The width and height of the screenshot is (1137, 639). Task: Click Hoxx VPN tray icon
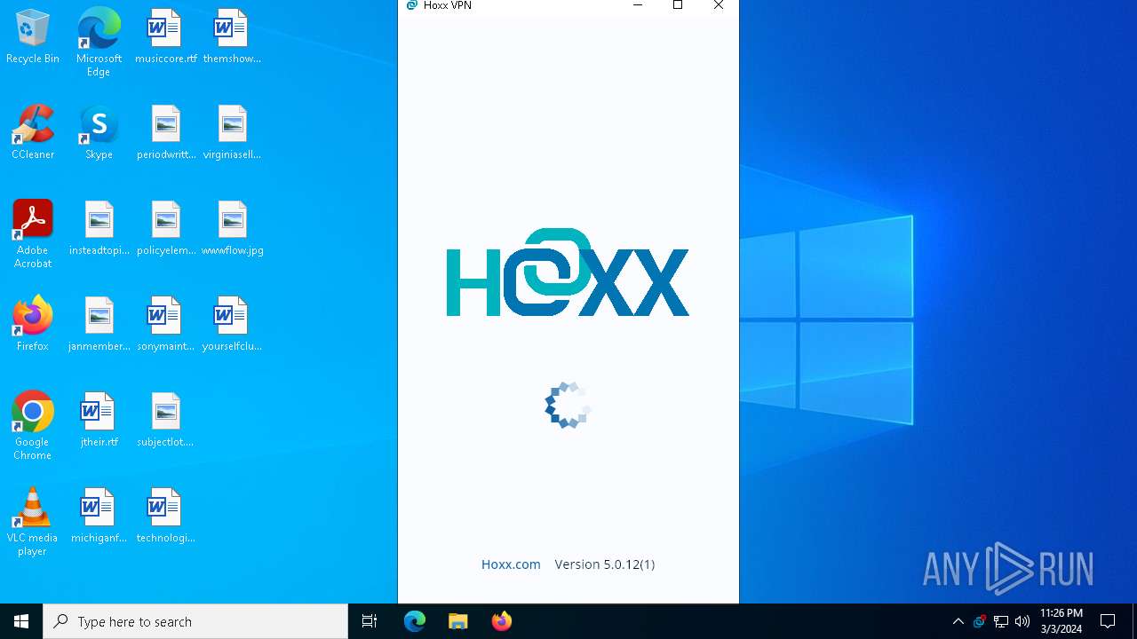pyautogui.click(x=979, y=621)
